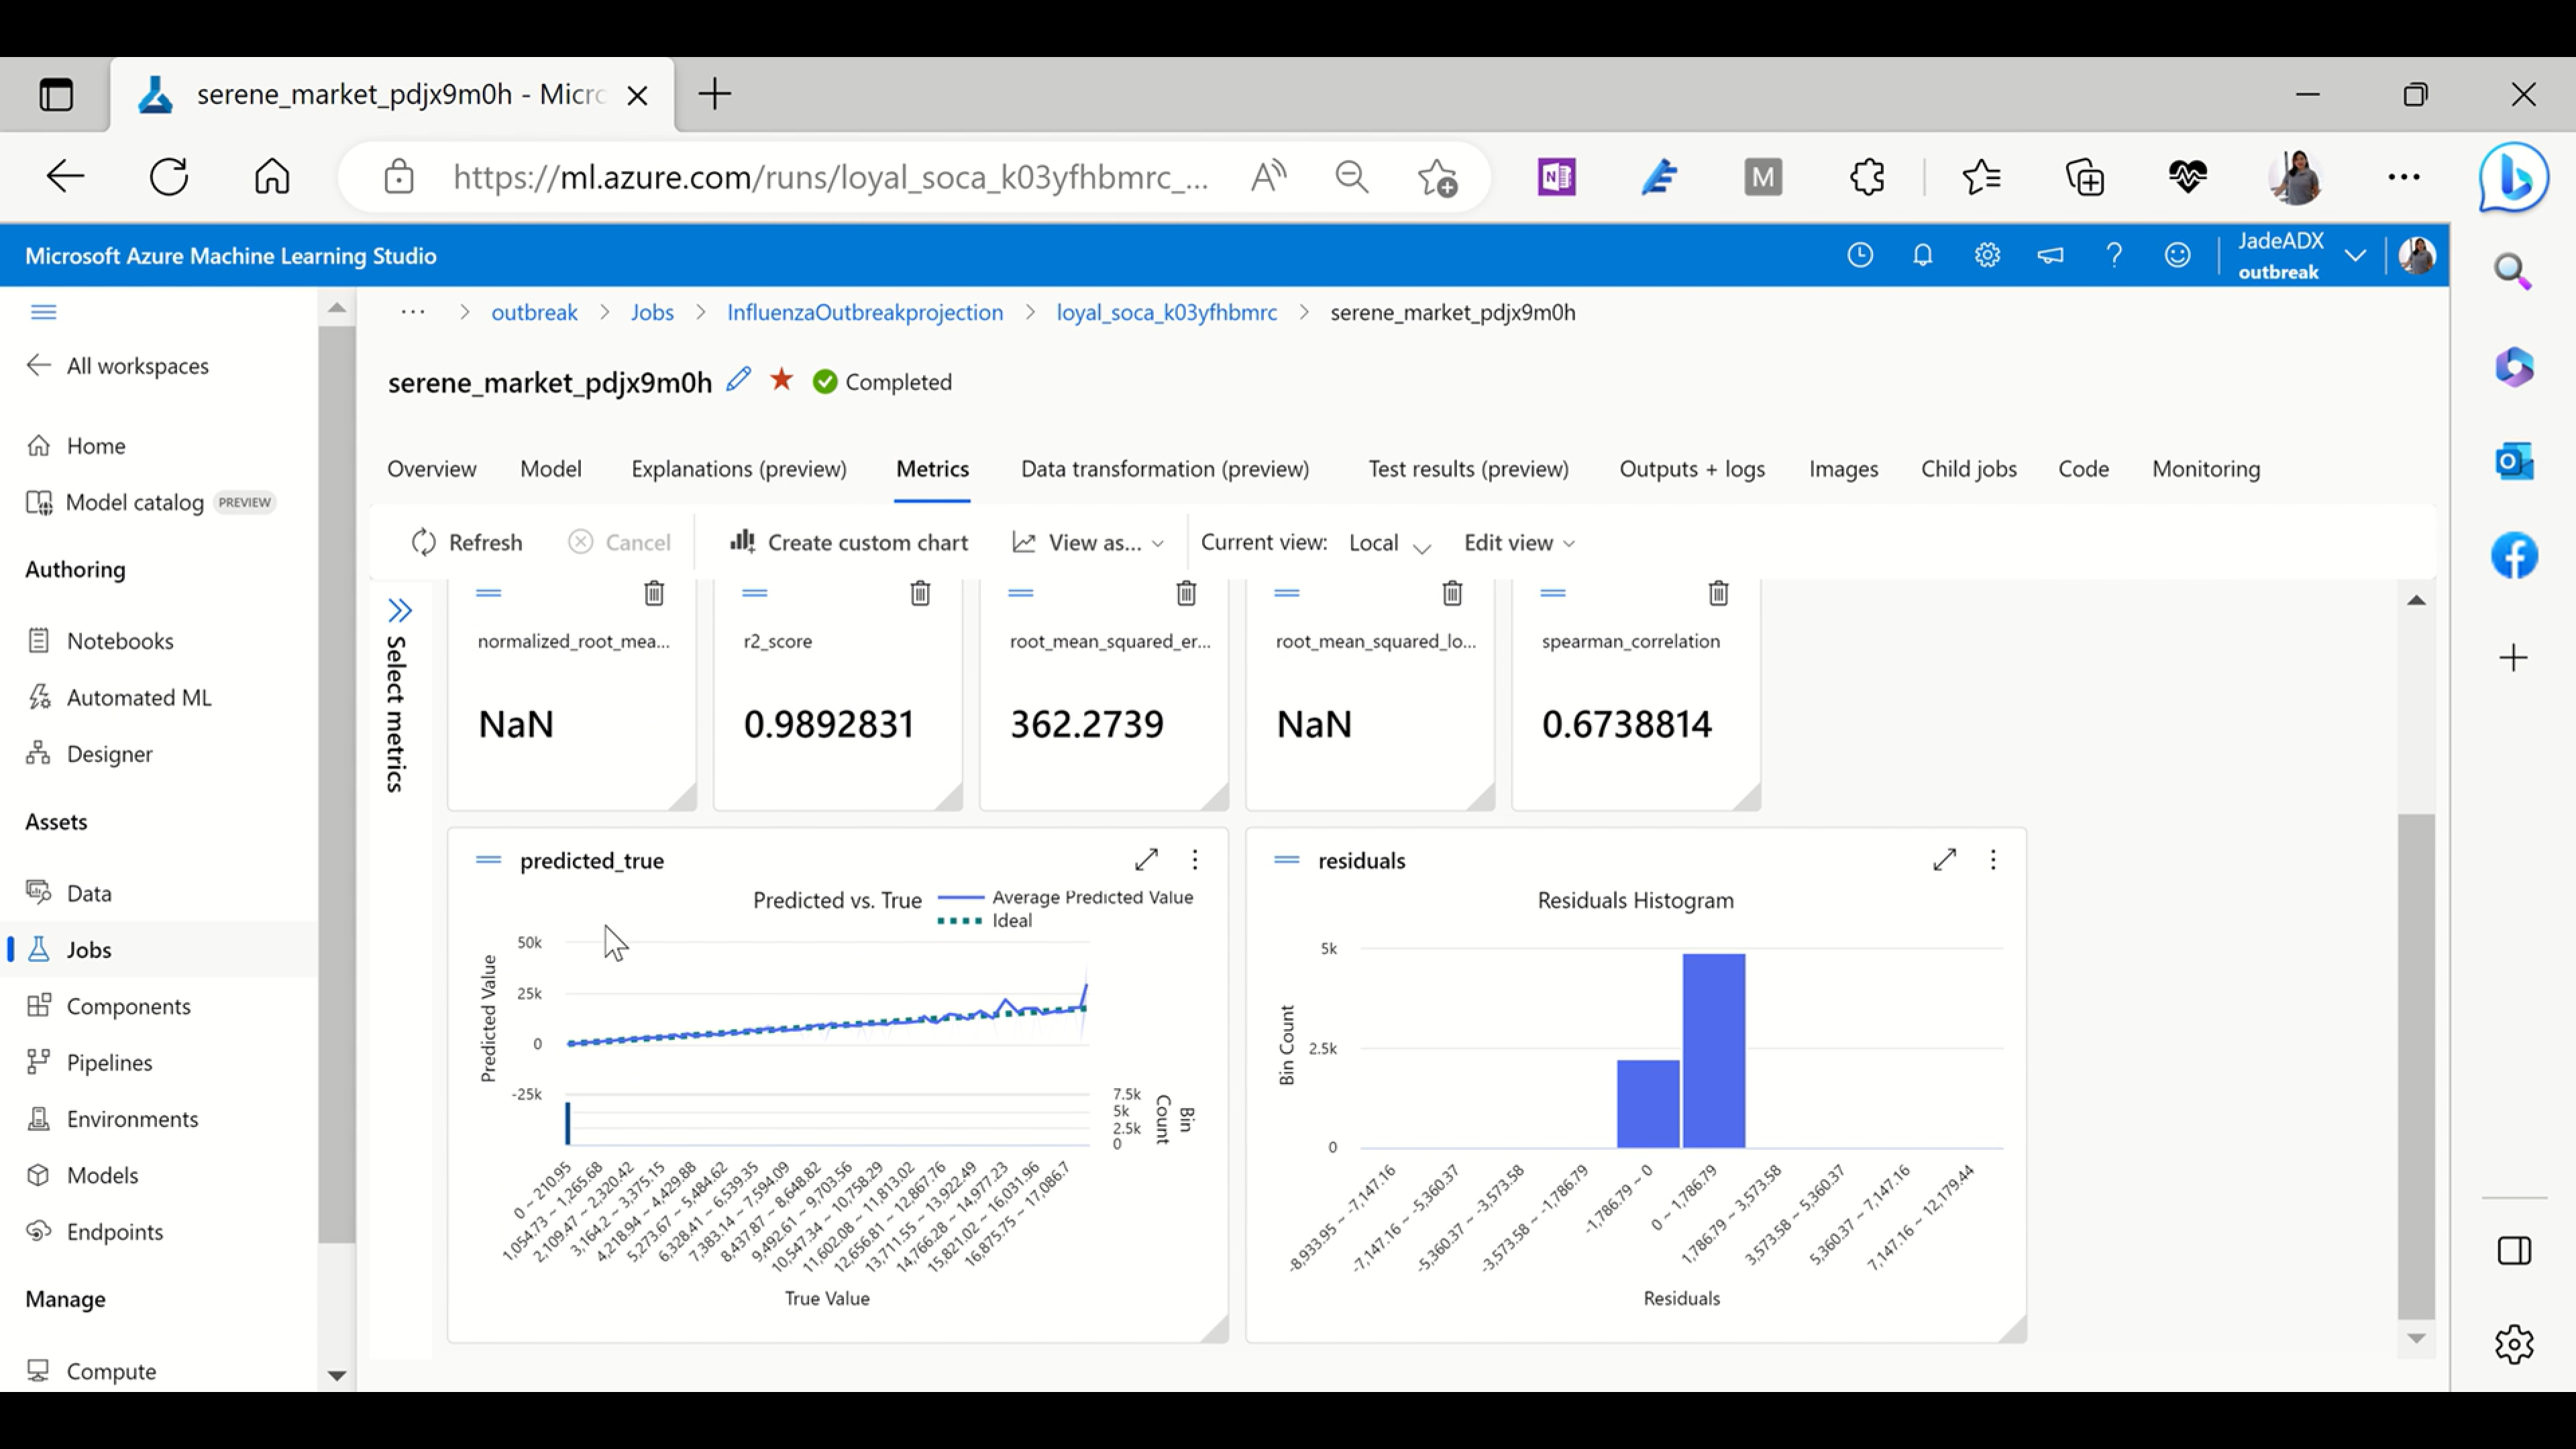Toggle the favorite star on job
2576x1449 pixels.
pos(782,380)
